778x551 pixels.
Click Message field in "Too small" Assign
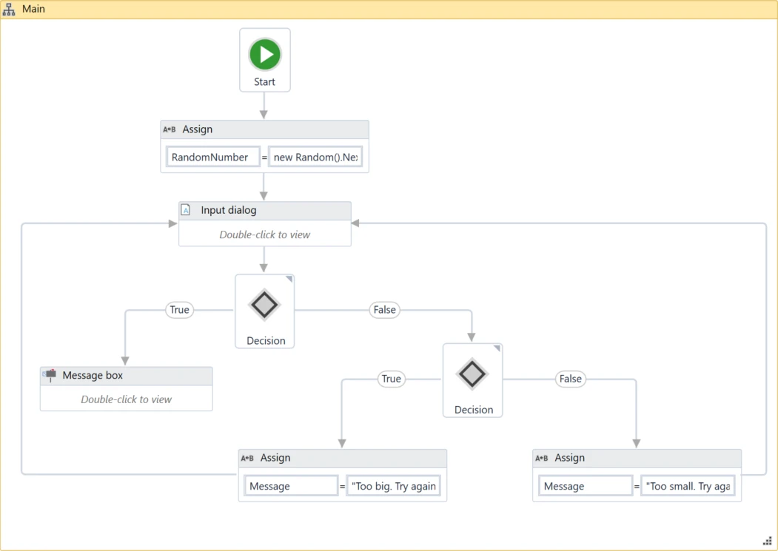coord(585,486)
